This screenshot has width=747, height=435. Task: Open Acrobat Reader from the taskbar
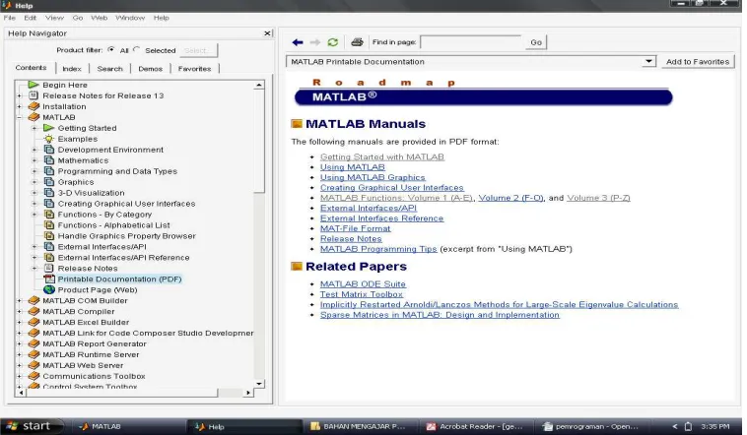(x=475, y=426)
